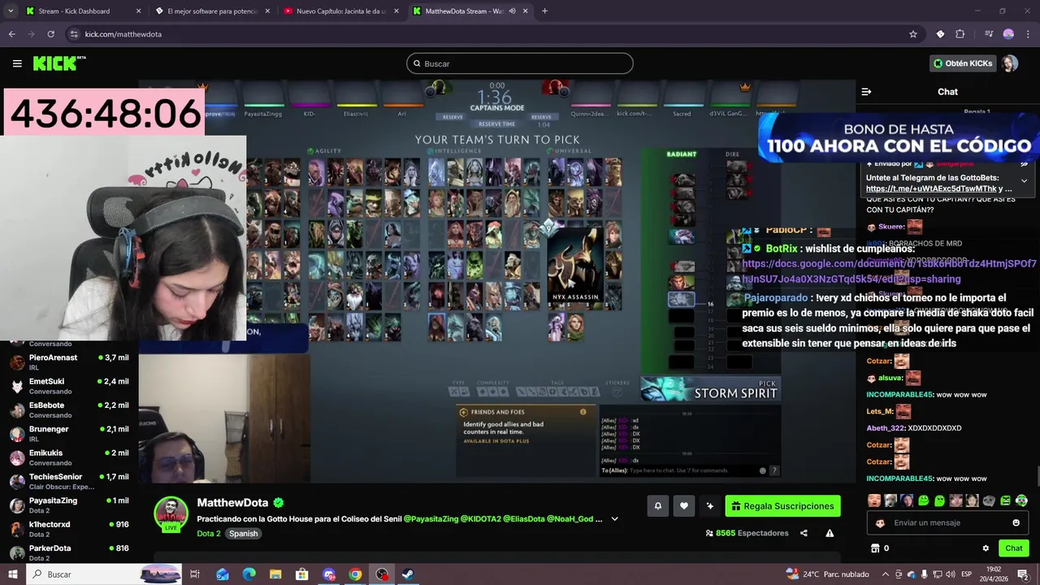
Task: Open k1hectorxd channel in sidebar
Action: [69, 529]
